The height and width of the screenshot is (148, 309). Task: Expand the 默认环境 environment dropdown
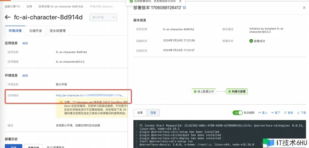coord(103,17)
